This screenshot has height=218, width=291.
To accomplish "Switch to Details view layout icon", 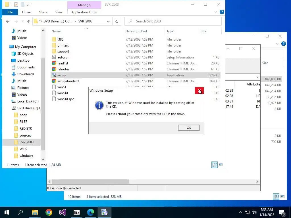I will [215, 165].
